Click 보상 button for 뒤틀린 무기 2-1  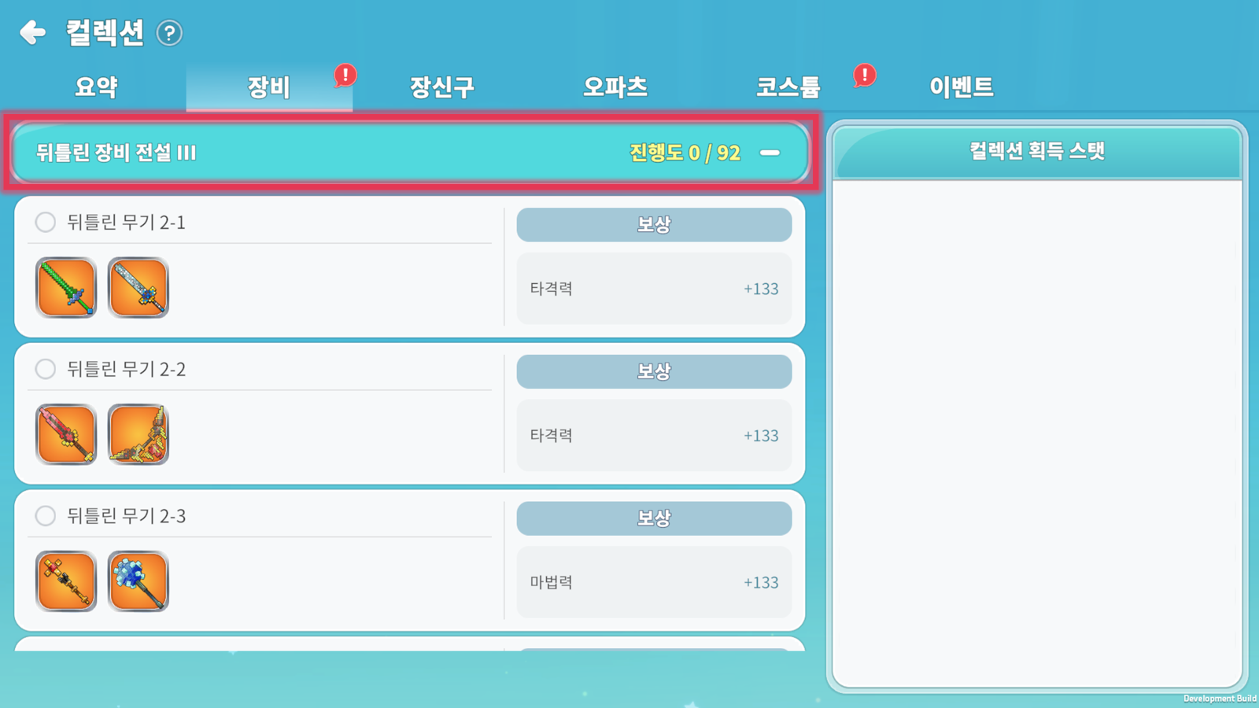point(654,225)
